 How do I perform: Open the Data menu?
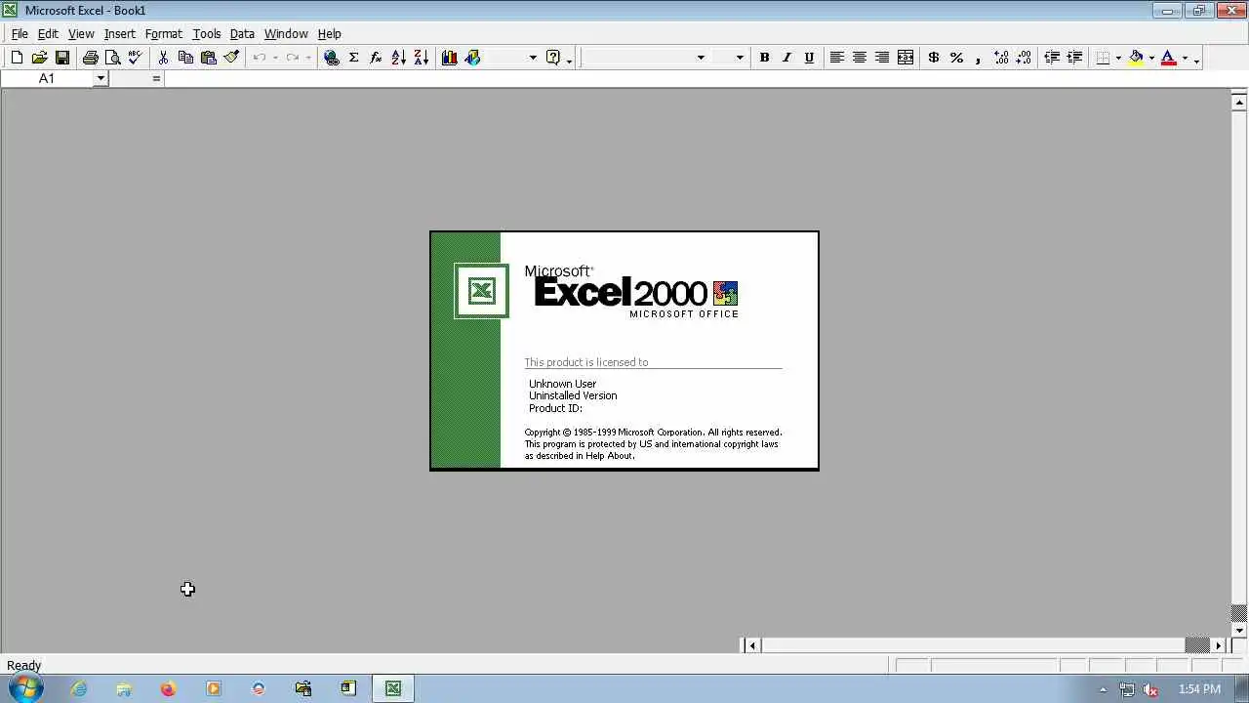(x=242, y=33)
